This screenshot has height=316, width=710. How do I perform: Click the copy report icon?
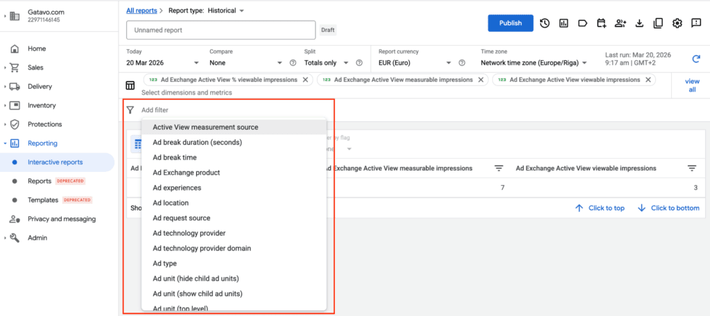tap(658, 23)
